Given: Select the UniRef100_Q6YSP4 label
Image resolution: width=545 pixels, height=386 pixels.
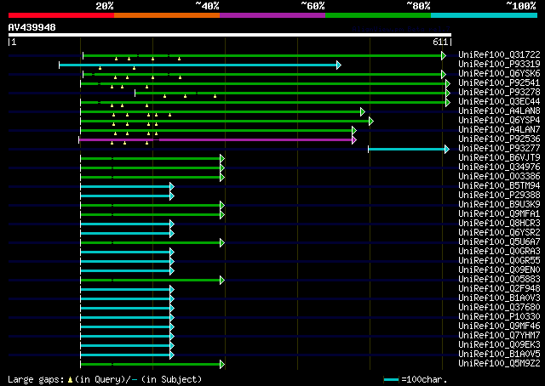Looking at the screenshot, I should click(499, 120).
